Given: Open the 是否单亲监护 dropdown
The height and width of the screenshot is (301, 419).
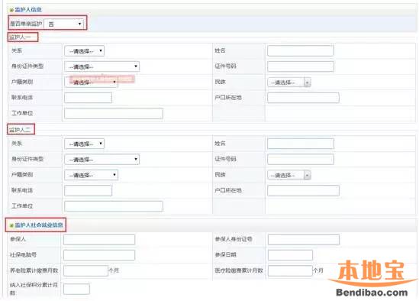Looking at the screenshot, I should [63, 24].
